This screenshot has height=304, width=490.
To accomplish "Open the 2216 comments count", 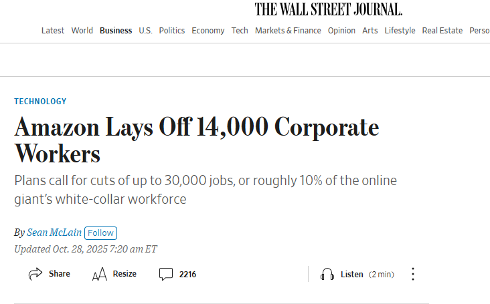I will point(187,274).
